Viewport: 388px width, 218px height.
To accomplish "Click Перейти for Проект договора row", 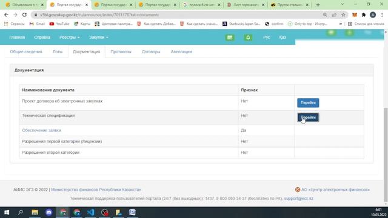I will pyautogui.click(x=308, y=103).
